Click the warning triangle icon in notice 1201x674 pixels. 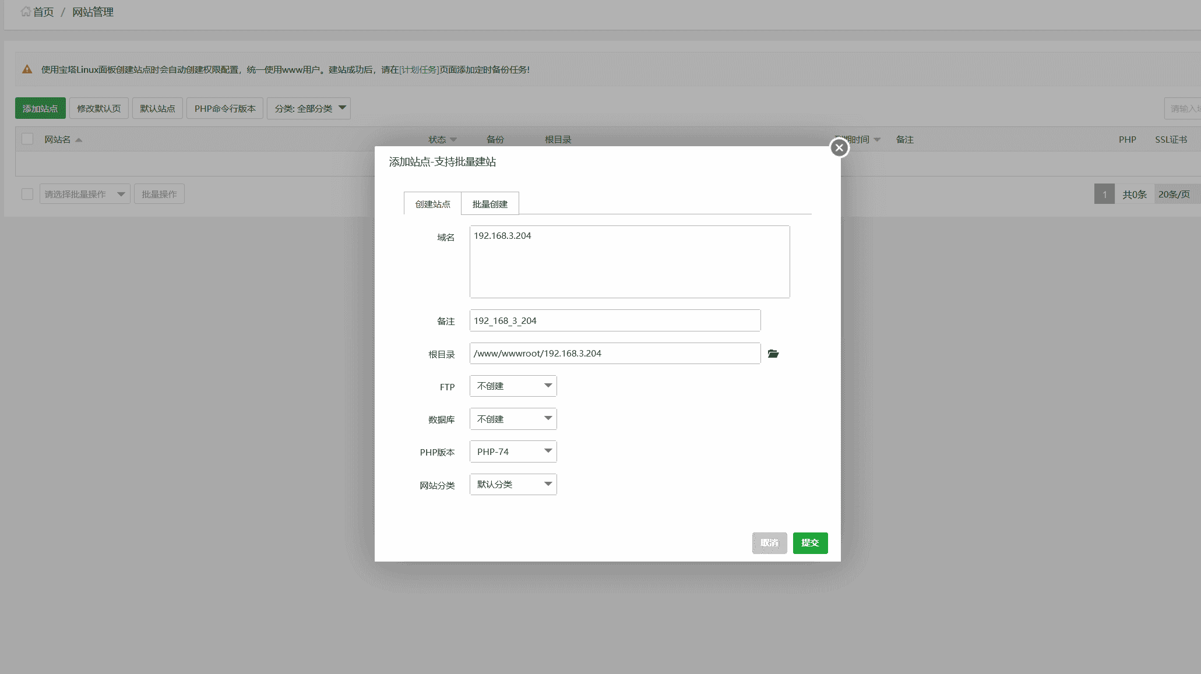click(x=27, y=69)
